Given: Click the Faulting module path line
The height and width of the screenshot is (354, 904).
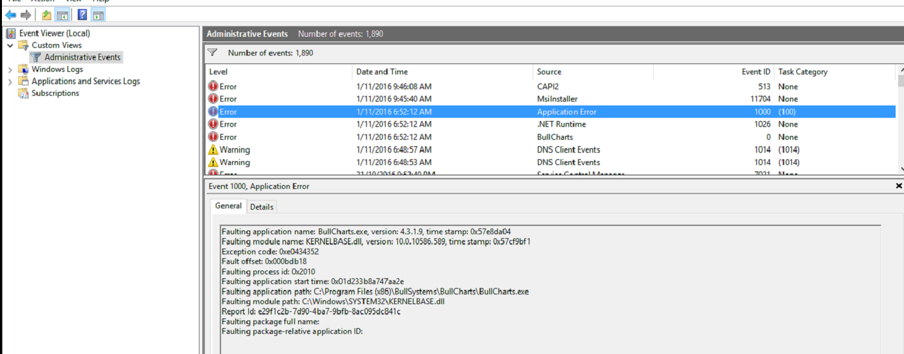Looking at the screenshot, I should click(x=333, y=302).
